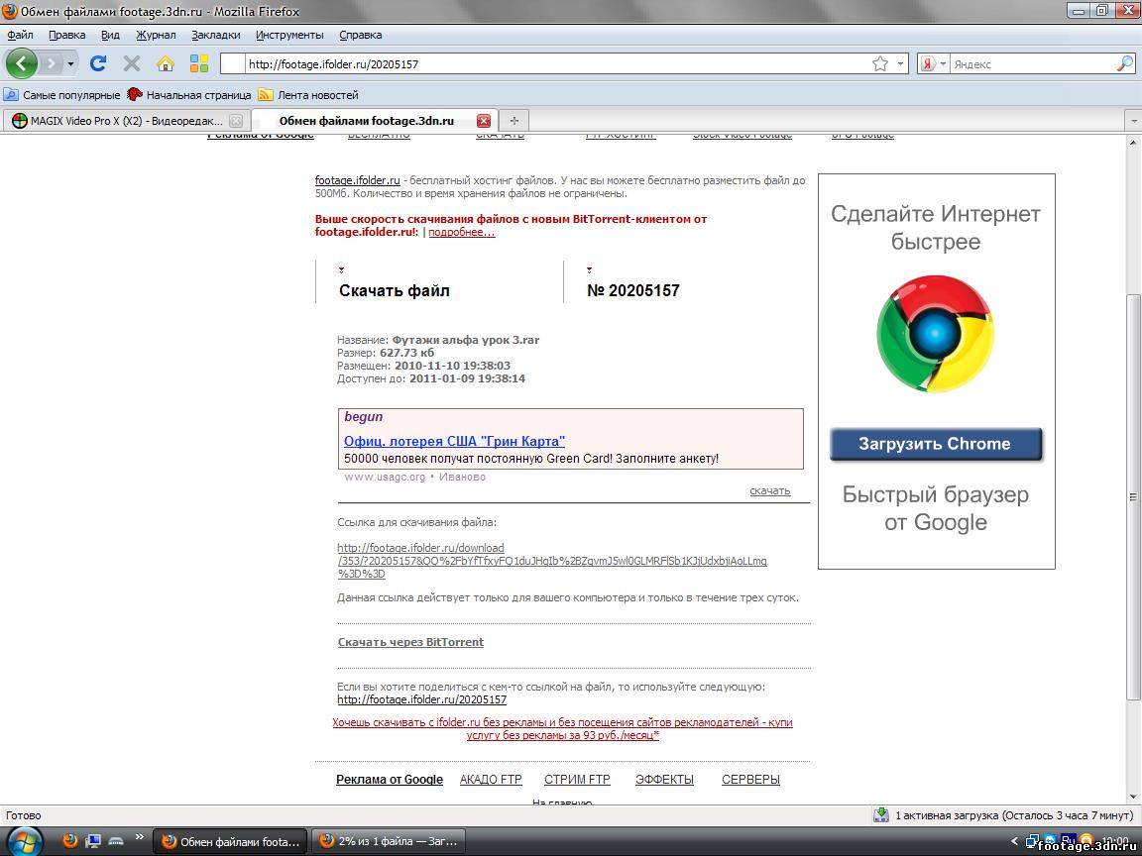Open the Самые популярные bookmarks folder

[x=61, y=95]
